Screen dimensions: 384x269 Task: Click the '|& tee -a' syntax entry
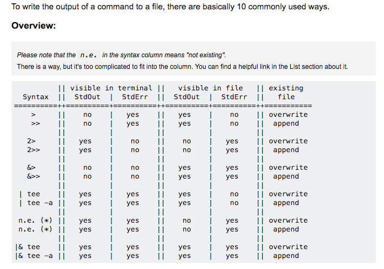34,256
